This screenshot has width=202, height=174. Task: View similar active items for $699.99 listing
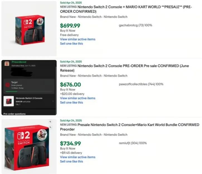pos(78,39)
